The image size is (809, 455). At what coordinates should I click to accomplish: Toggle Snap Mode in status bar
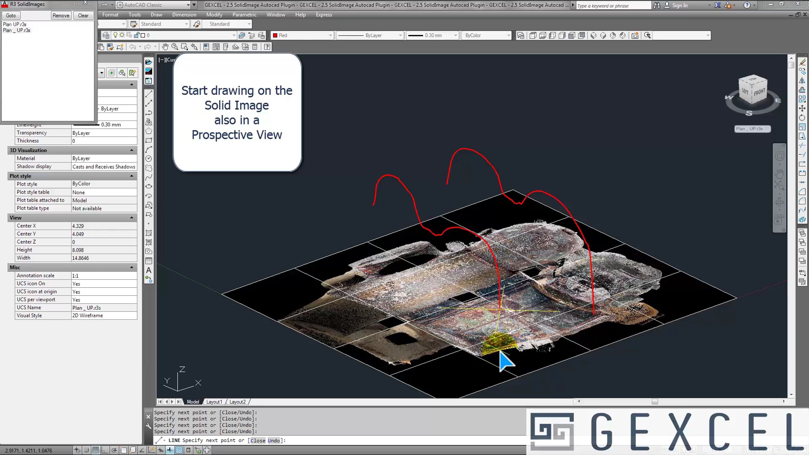click(x=87, y=450)
